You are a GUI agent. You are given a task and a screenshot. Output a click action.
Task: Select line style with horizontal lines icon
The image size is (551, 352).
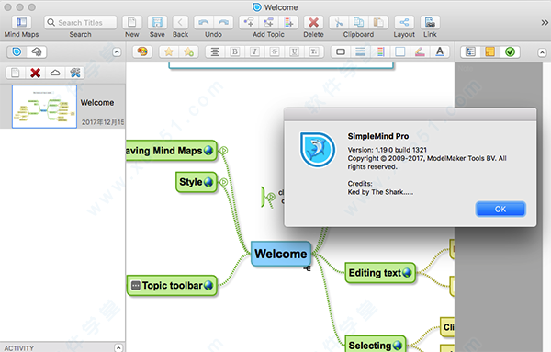click(x=360, y=52)
